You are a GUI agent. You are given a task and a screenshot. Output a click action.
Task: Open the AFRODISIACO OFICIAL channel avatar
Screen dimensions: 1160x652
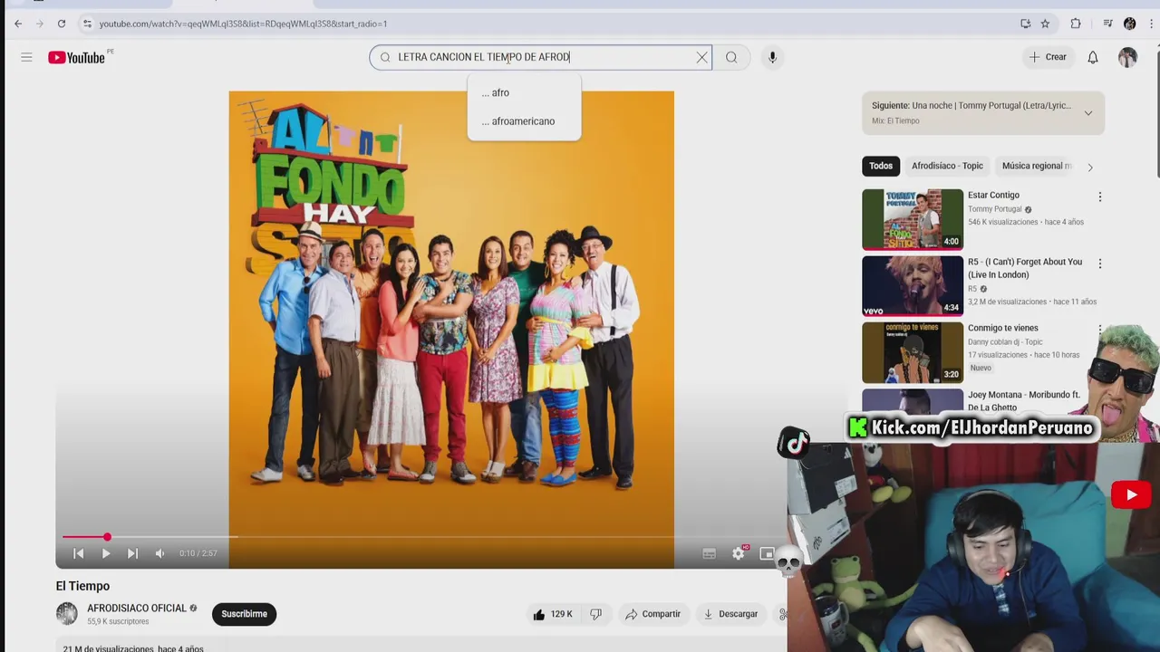[67, 614]
